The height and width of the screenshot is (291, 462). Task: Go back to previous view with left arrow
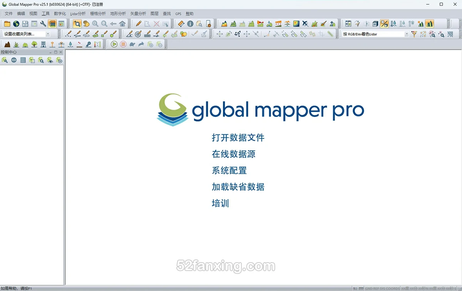point(113,24)
